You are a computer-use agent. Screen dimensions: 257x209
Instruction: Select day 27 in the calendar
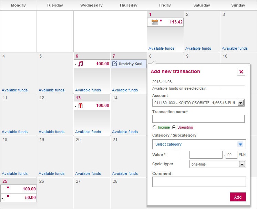(78, 181)
